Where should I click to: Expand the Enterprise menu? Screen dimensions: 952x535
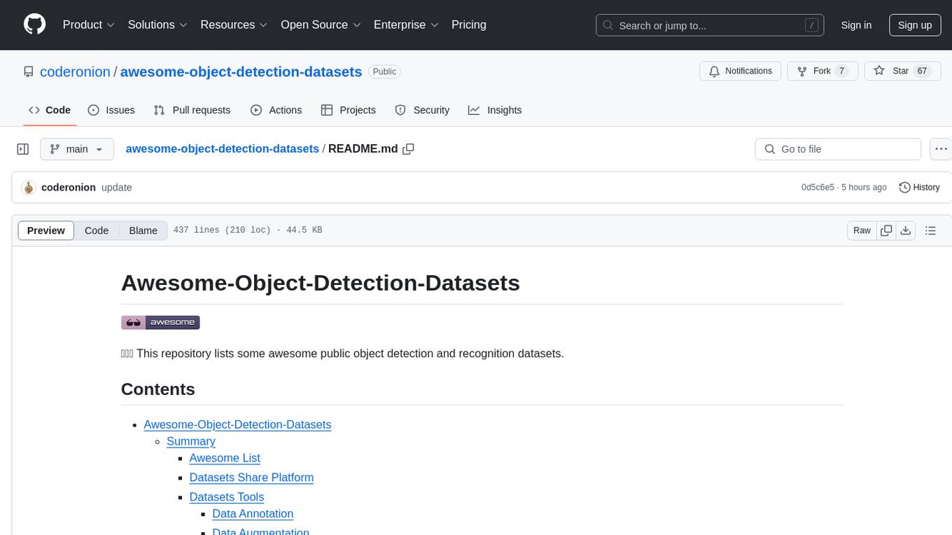click(x=406, y=25)
